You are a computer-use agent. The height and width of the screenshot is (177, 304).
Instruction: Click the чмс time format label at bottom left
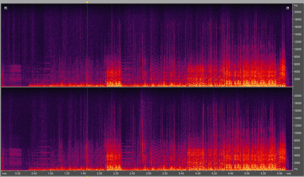point(4,174)
